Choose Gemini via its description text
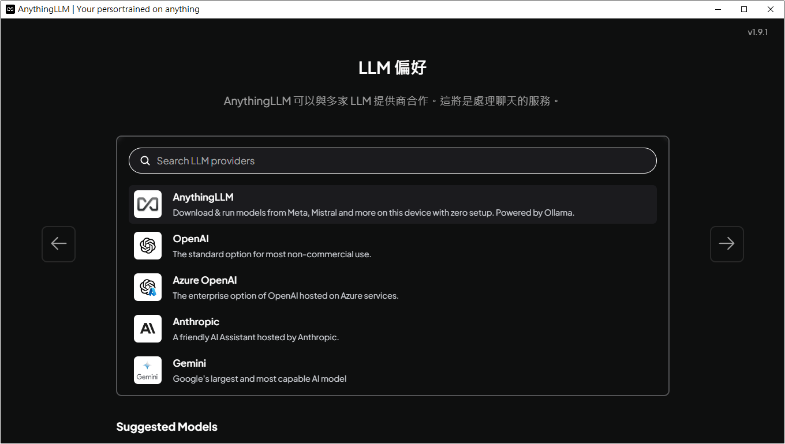Viewport: 785px width, 444px height. (x=260, y=379)
